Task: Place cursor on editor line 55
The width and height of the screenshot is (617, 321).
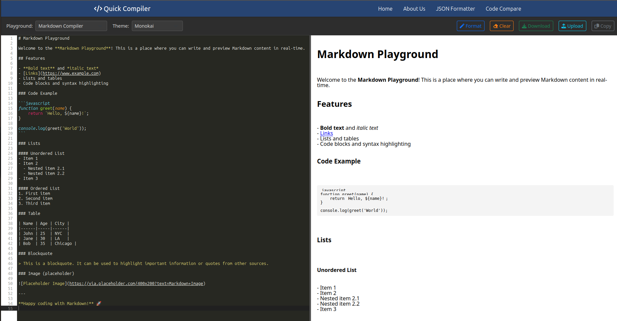Action: tap(133, 308)
